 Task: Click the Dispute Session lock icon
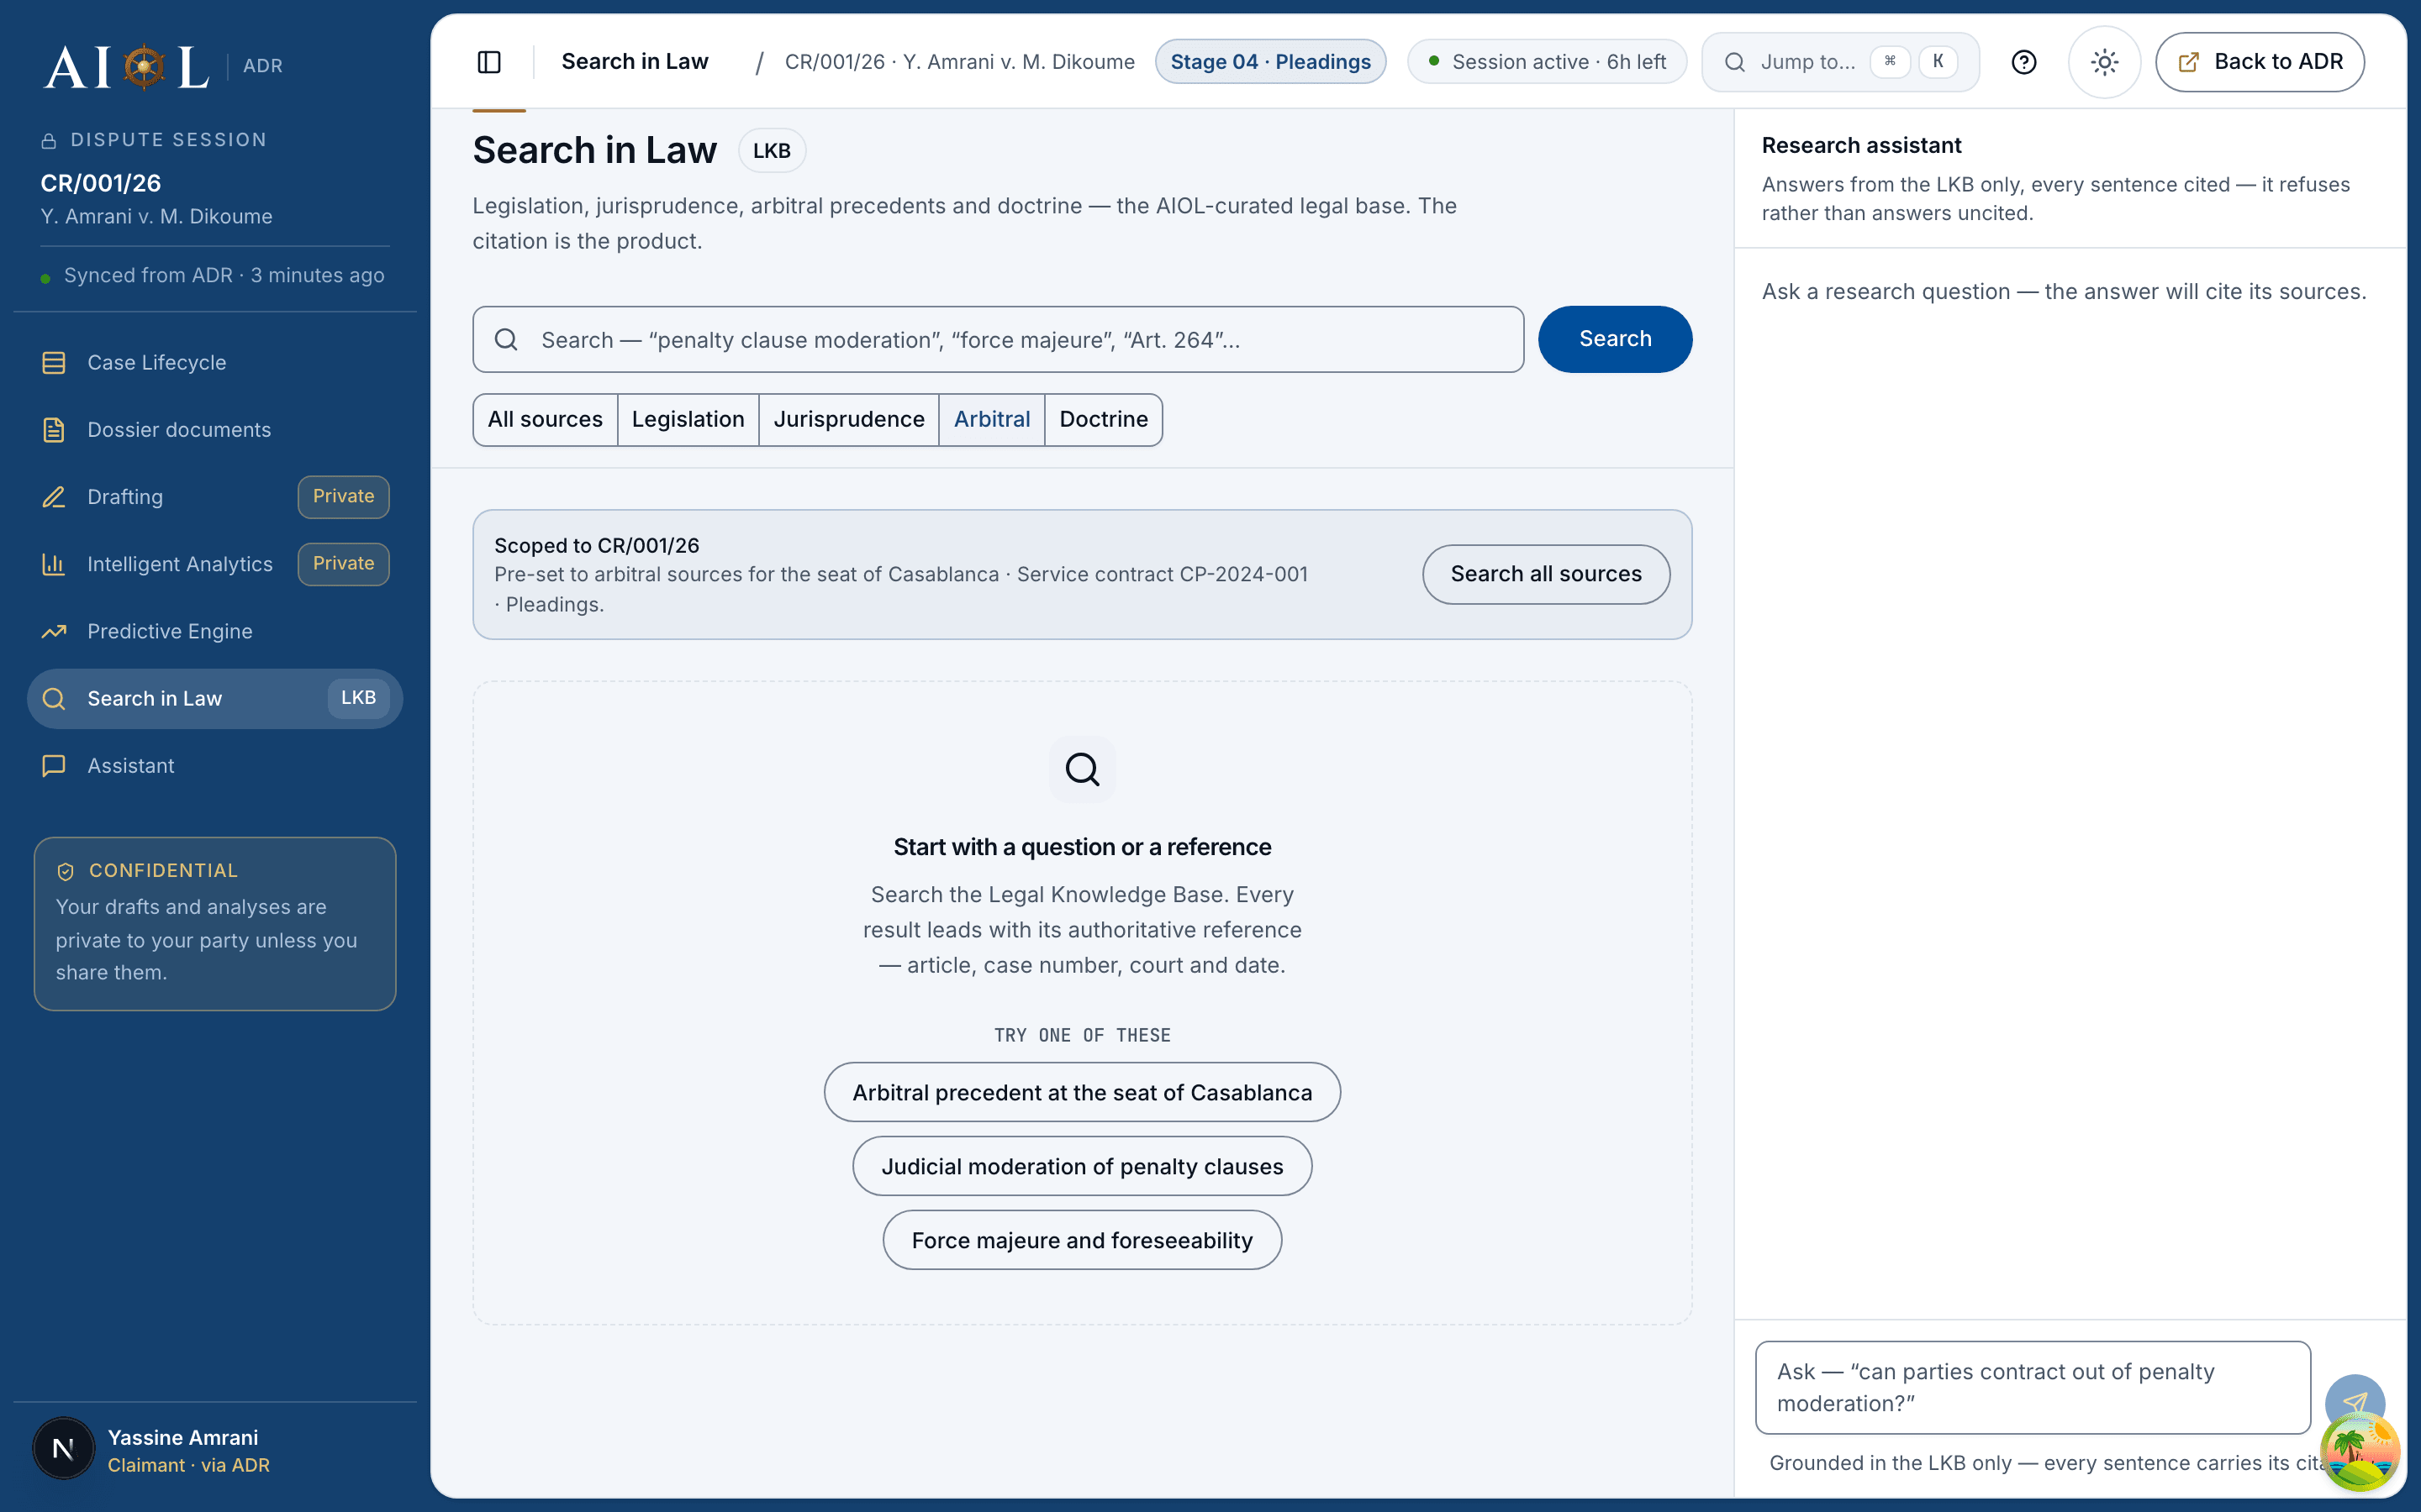48,141
